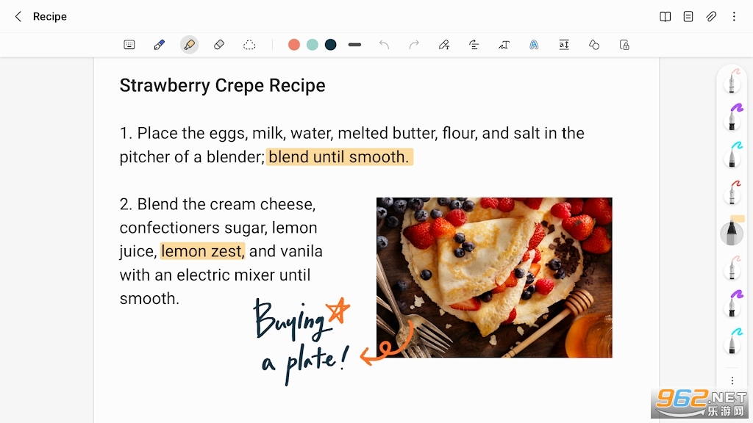Expand more pens in side panel
This screenshot has width=753, height=423.
[732, 381]
